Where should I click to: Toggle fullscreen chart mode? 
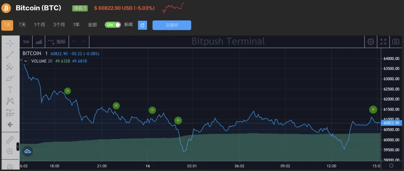tap(383, 42)
